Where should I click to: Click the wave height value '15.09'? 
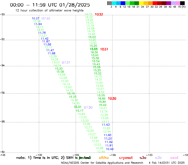click(x=60, y=72)
